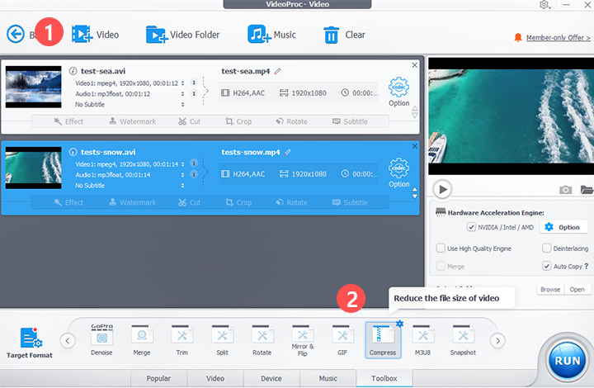594x388 pixels.
Task: Toggle the Auto Copy checkbox
Action: pos(546,266)
